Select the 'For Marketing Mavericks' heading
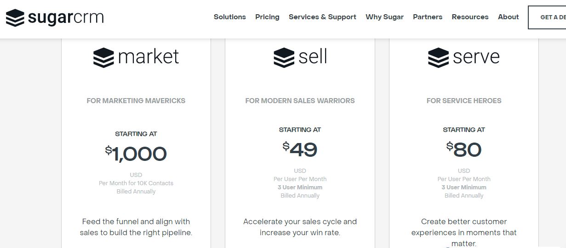 click(136, 101)
